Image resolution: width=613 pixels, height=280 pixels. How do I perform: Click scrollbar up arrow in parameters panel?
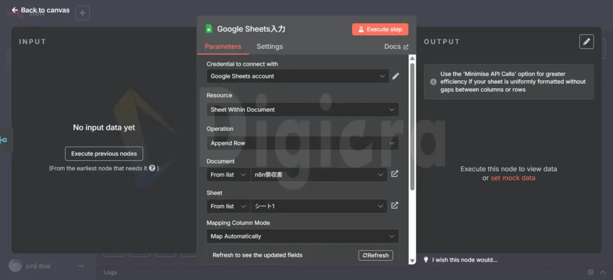(x=412, y=58)
